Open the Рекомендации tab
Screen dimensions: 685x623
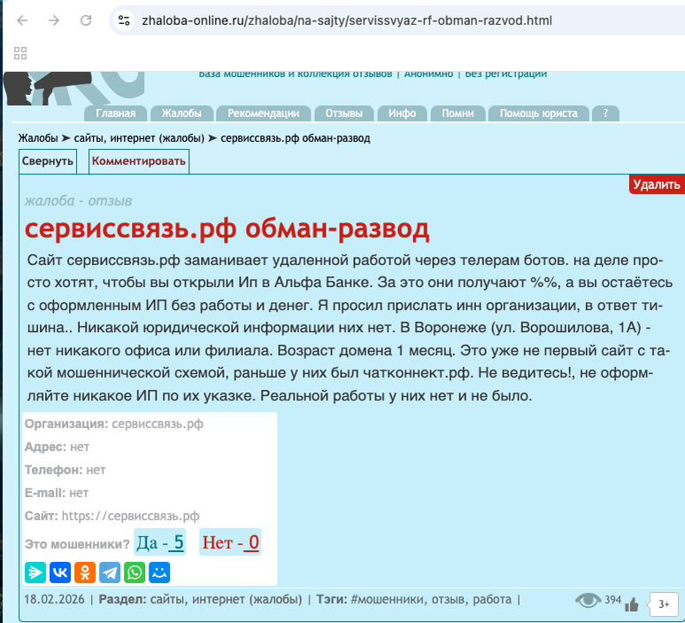(x=264, y=113)
